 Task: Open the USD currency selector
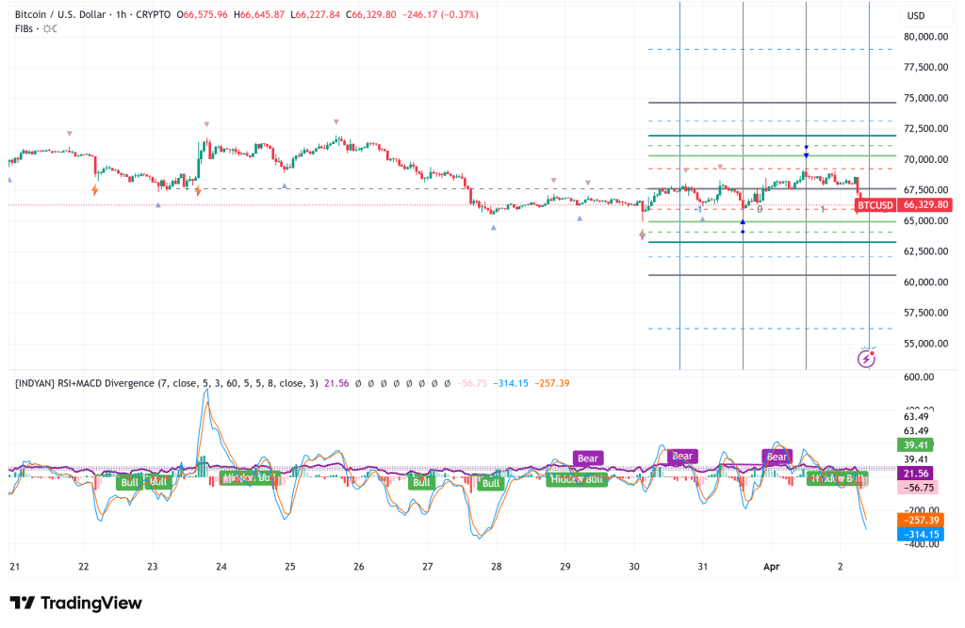(x=916, y=16)
